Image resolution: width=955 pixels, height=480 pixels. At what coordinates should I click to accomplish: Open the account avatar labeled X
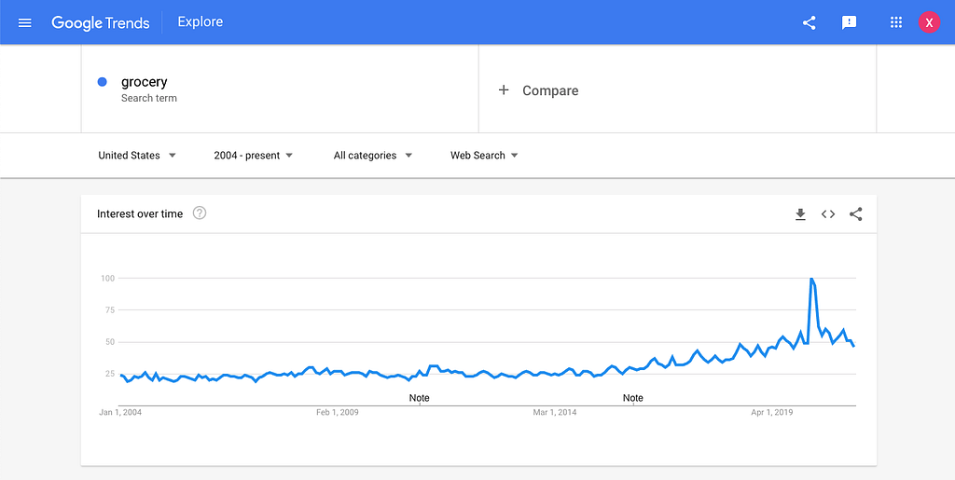tap(929, 22)
